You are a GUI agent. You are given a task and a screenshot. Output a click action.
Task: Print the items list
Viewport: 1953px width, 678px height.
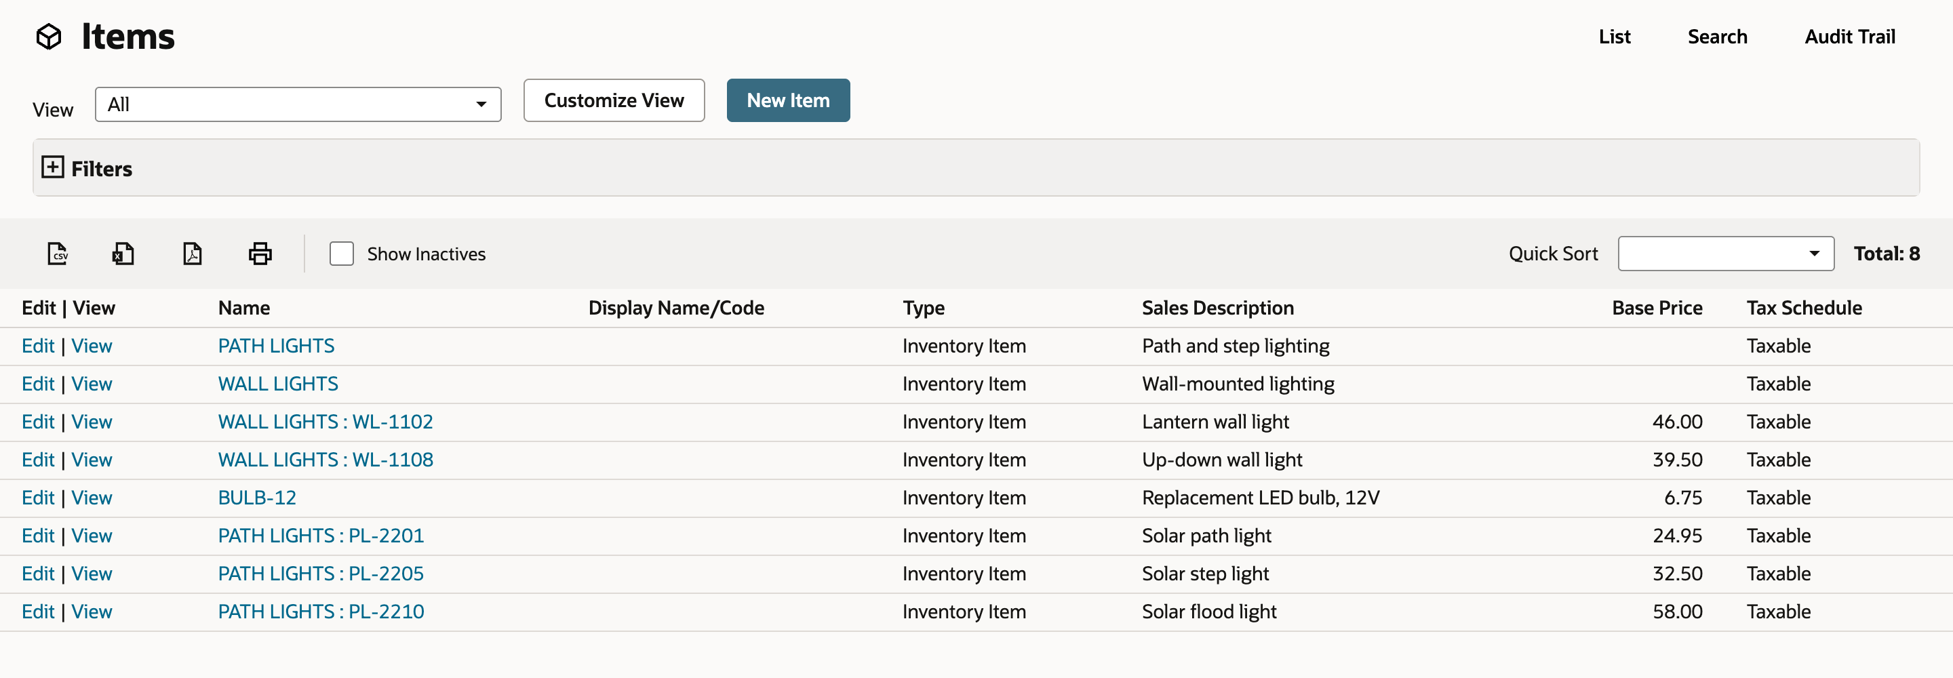(260, 254)
